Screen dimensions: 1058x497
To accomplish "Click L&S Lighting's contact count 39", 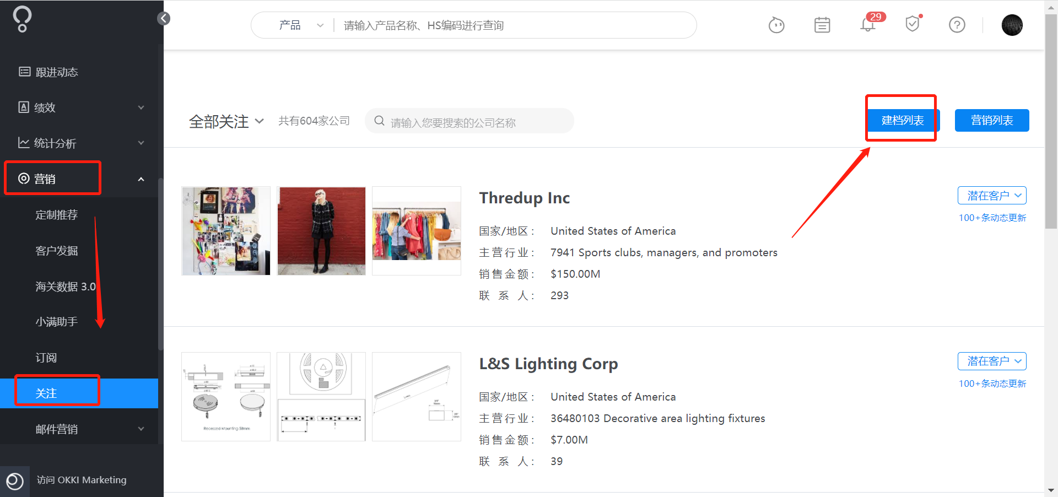I will (557, 461).
